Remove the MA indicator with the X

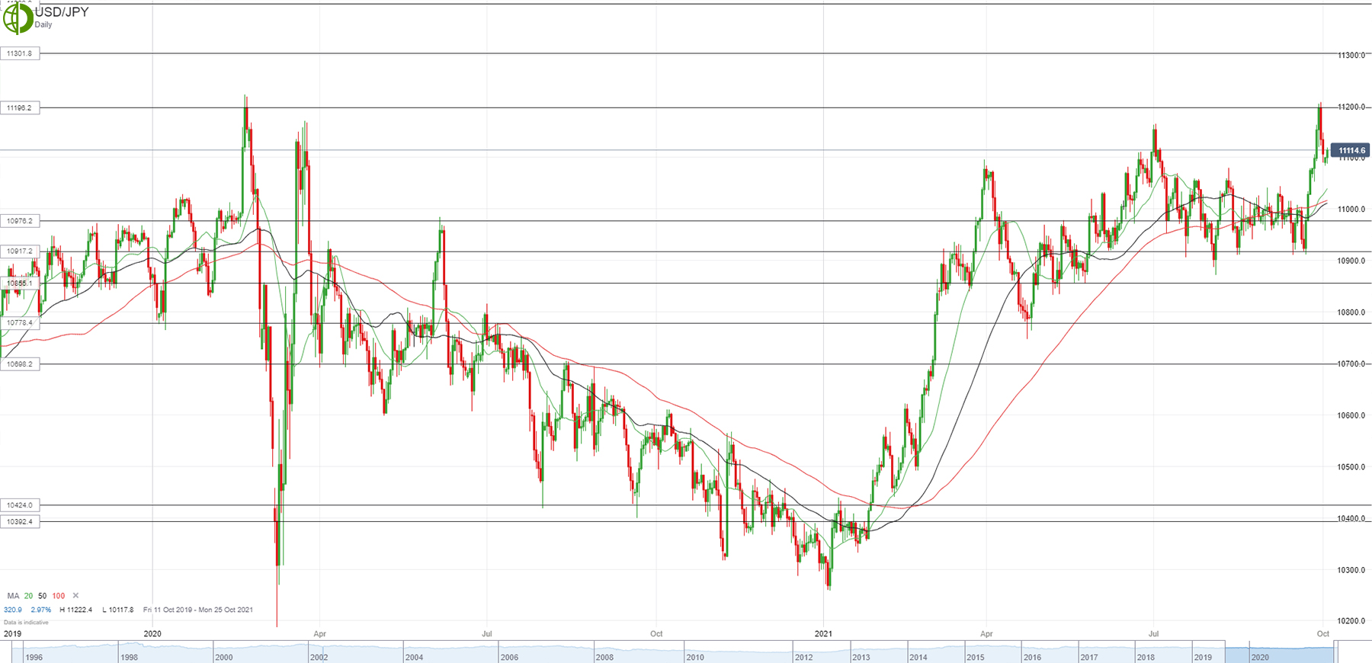click(75, 596)
